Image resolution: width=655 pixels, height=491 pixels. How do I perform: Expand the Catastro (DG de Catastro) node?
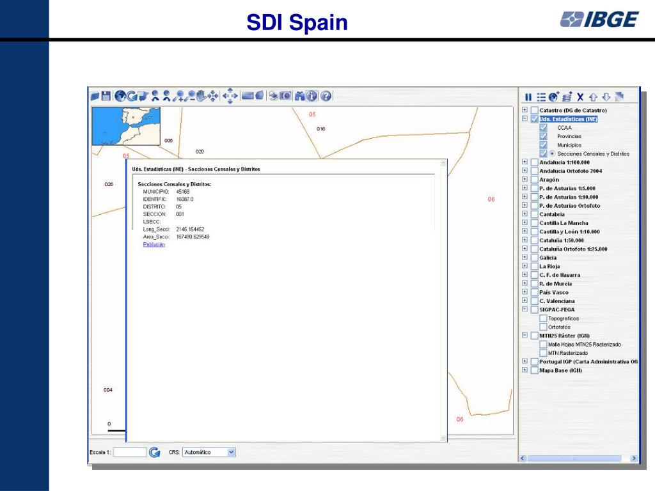click(x=525, y=110)
